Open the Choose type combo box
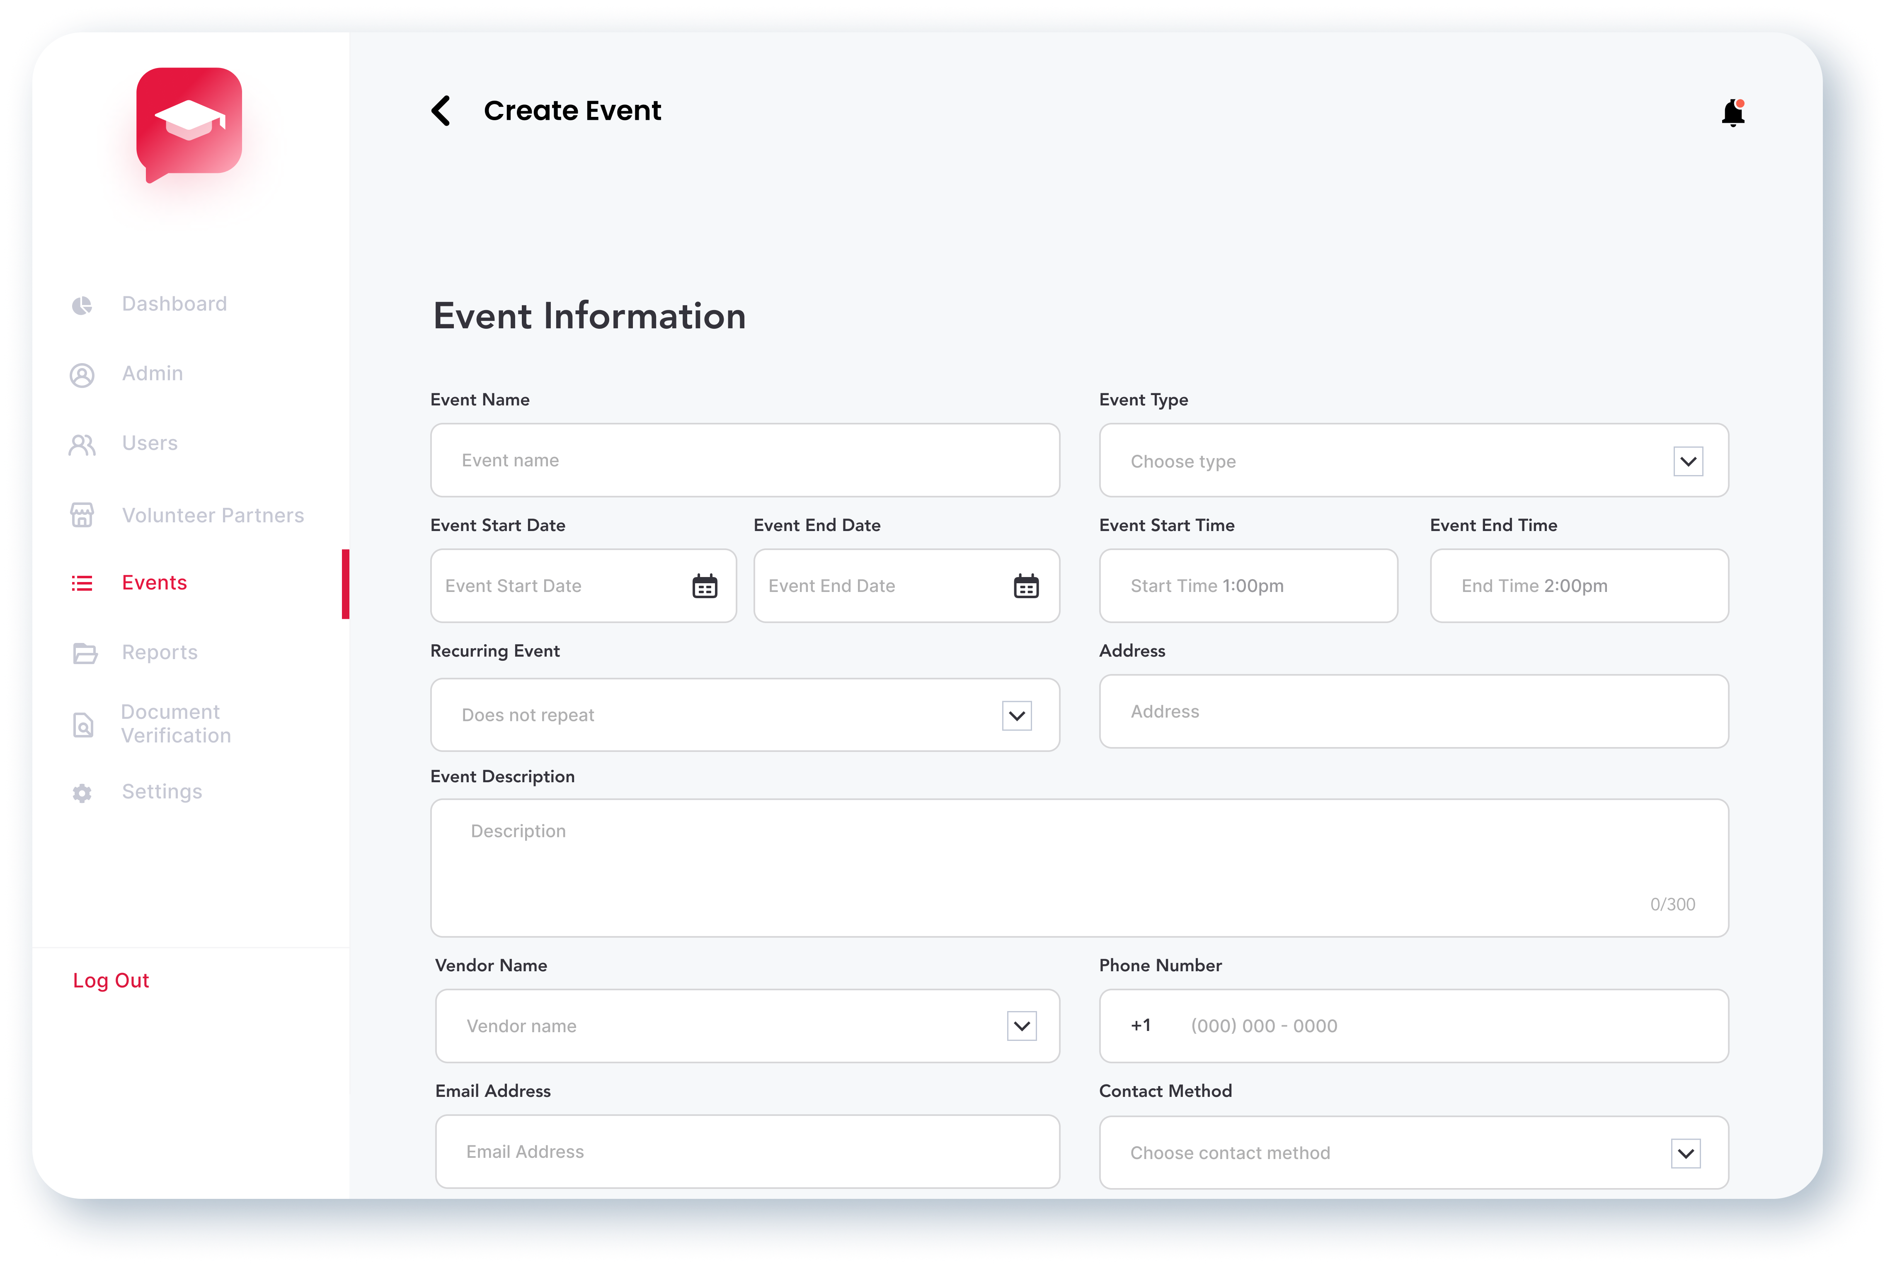 click(1413, 460)
